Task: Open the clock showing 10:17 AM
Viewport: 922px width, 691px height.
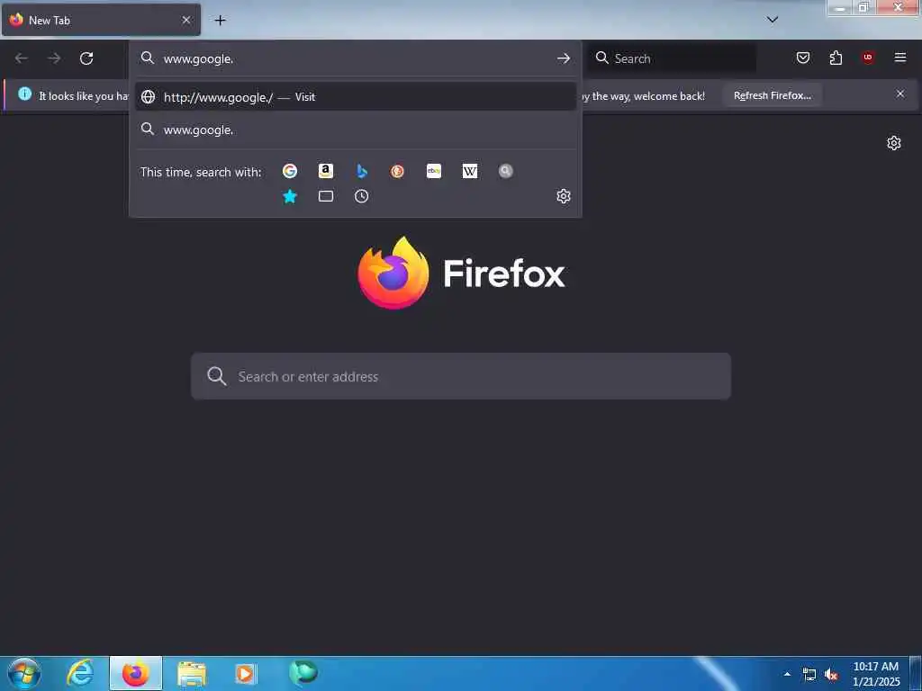Action: [x=876, y=674]
